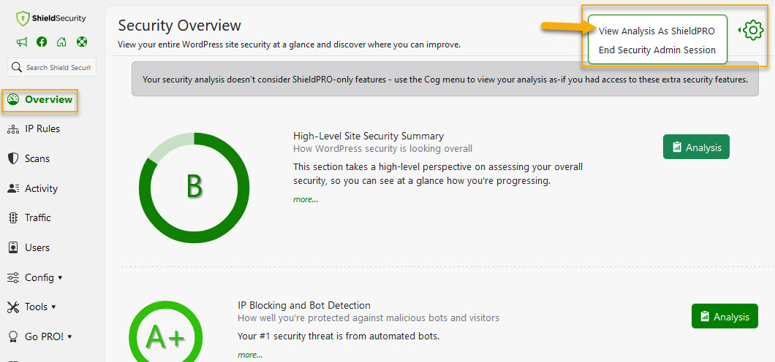The width and height of the screenshot is (775, 362).
Task: Click the Tools wrench icon
Action: [13, 307]
